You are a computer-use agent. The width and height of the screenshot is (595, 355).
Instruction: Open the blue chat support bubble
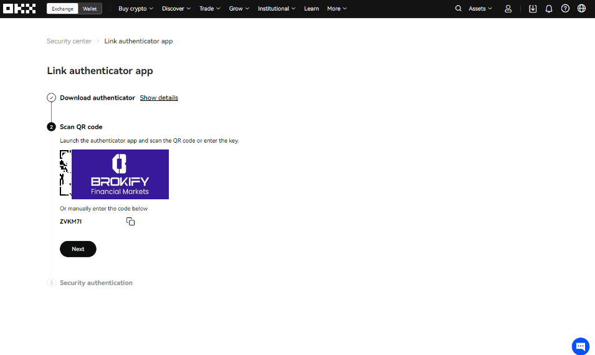[x=580, y=346]
